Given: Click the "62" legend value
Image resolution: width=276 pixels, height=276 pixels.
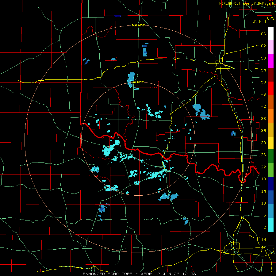Looking at the screenshot, I should tap(263, 46).
